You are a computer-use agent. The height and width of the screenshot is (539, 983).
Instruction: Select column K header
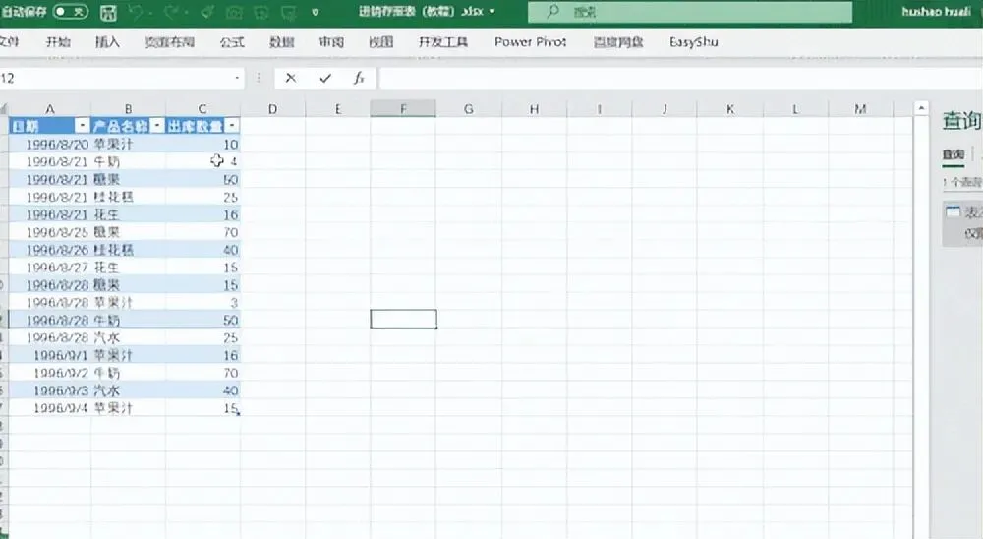(x=729, y=109)
